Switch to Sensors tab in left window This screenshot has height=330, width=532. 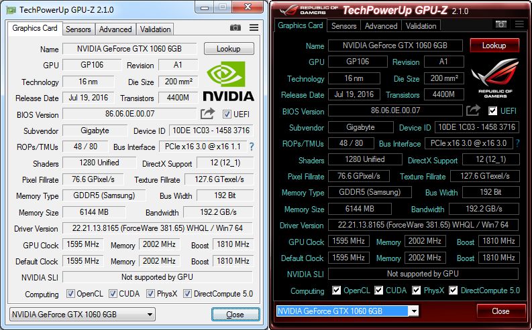[78, 29]
